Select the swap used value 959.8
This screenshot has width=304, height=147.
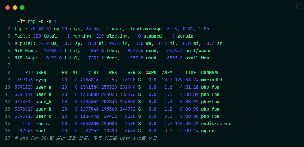137,58
